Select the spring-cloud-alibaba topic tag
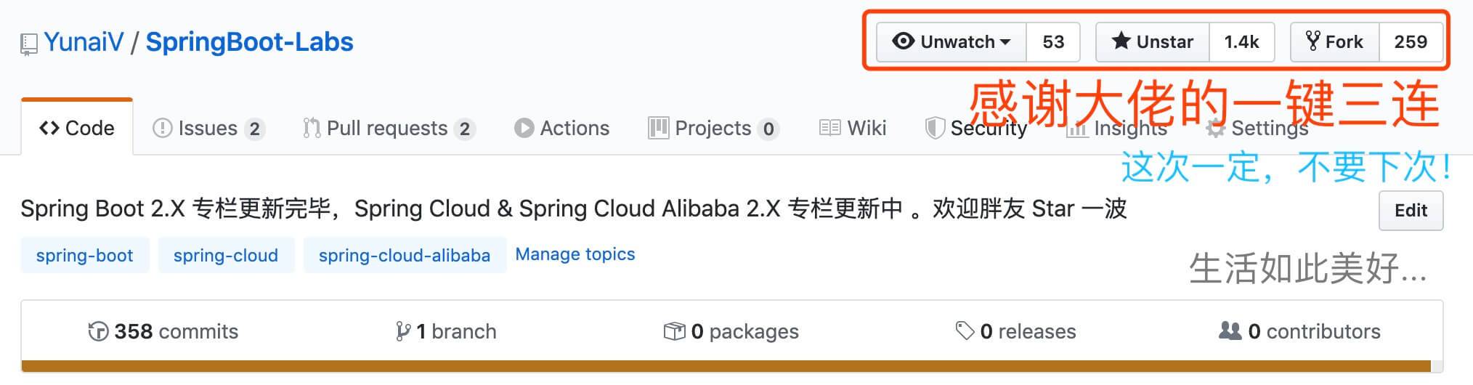The height and width of the screenshot is (385, 1473). pyautogui.click(x=404, y=256)
